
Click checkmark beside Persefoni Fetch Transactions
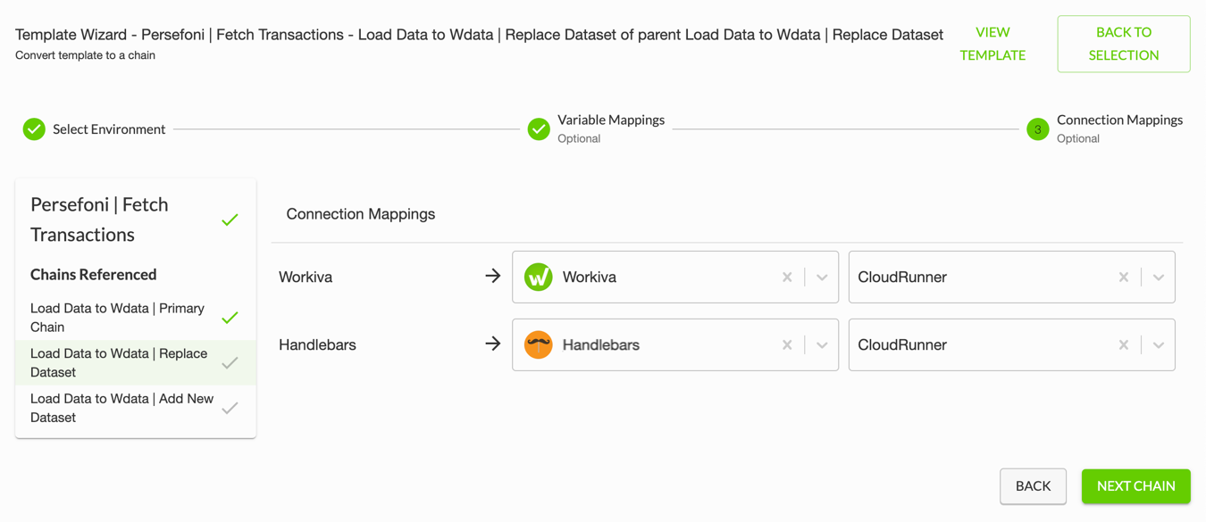(x=230, y=220)
